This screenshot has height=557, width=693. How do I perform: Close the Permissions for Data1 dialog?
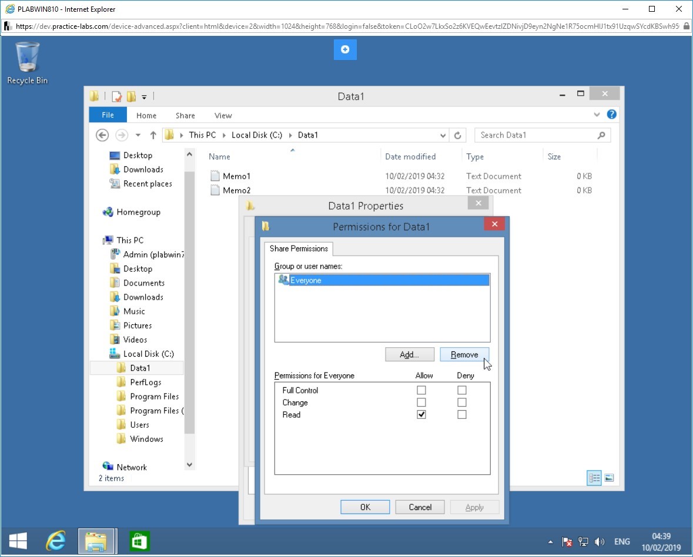pos(494,224)
